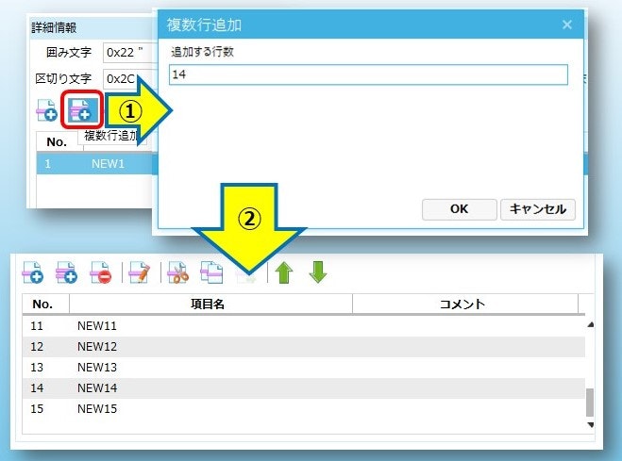Select the NEW1 row in upper list
The height and width of the screenshot is (461, 622).
95,164
